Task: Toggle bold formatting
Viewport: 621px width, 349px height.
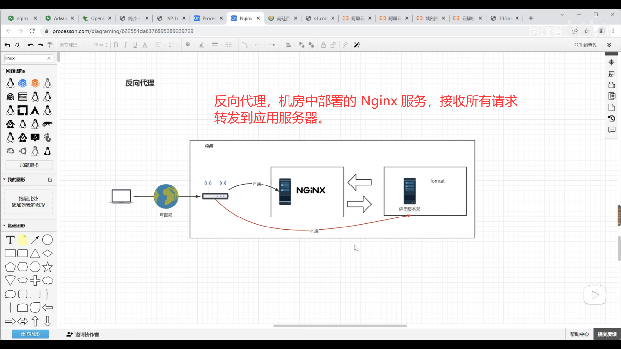Action: tap(116, 45)
